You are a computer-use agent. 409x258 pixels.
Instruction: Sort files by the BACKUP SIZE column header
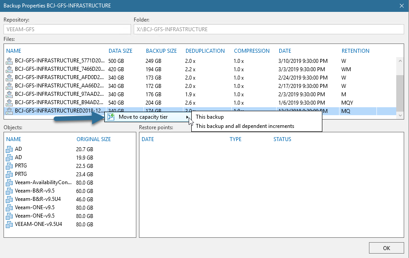(161, 51)
